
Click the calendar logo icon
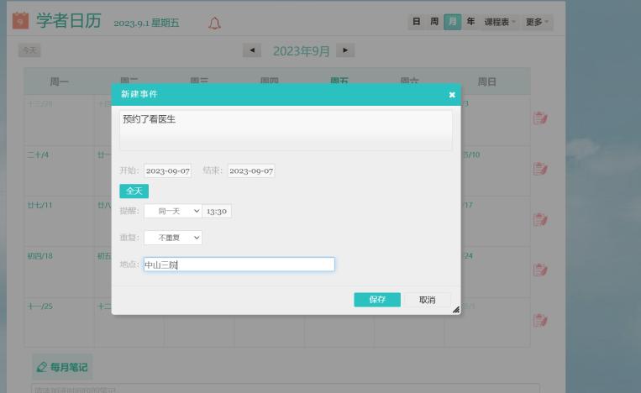pos(21,21)
